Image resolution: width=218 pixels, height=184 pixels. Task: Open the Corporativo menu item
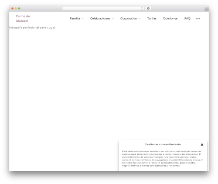coord(129,18)
